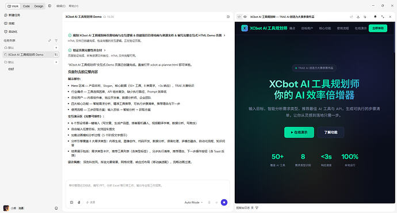Screen dimensions: 397x213
Task: Click preview page vertical scrollbar
Action: coord(394,37)
